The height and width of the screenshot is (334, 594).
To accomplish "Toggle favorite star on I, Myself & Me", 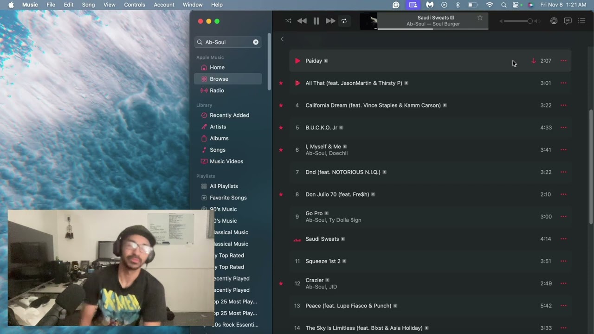I will (x=281, y=150).
